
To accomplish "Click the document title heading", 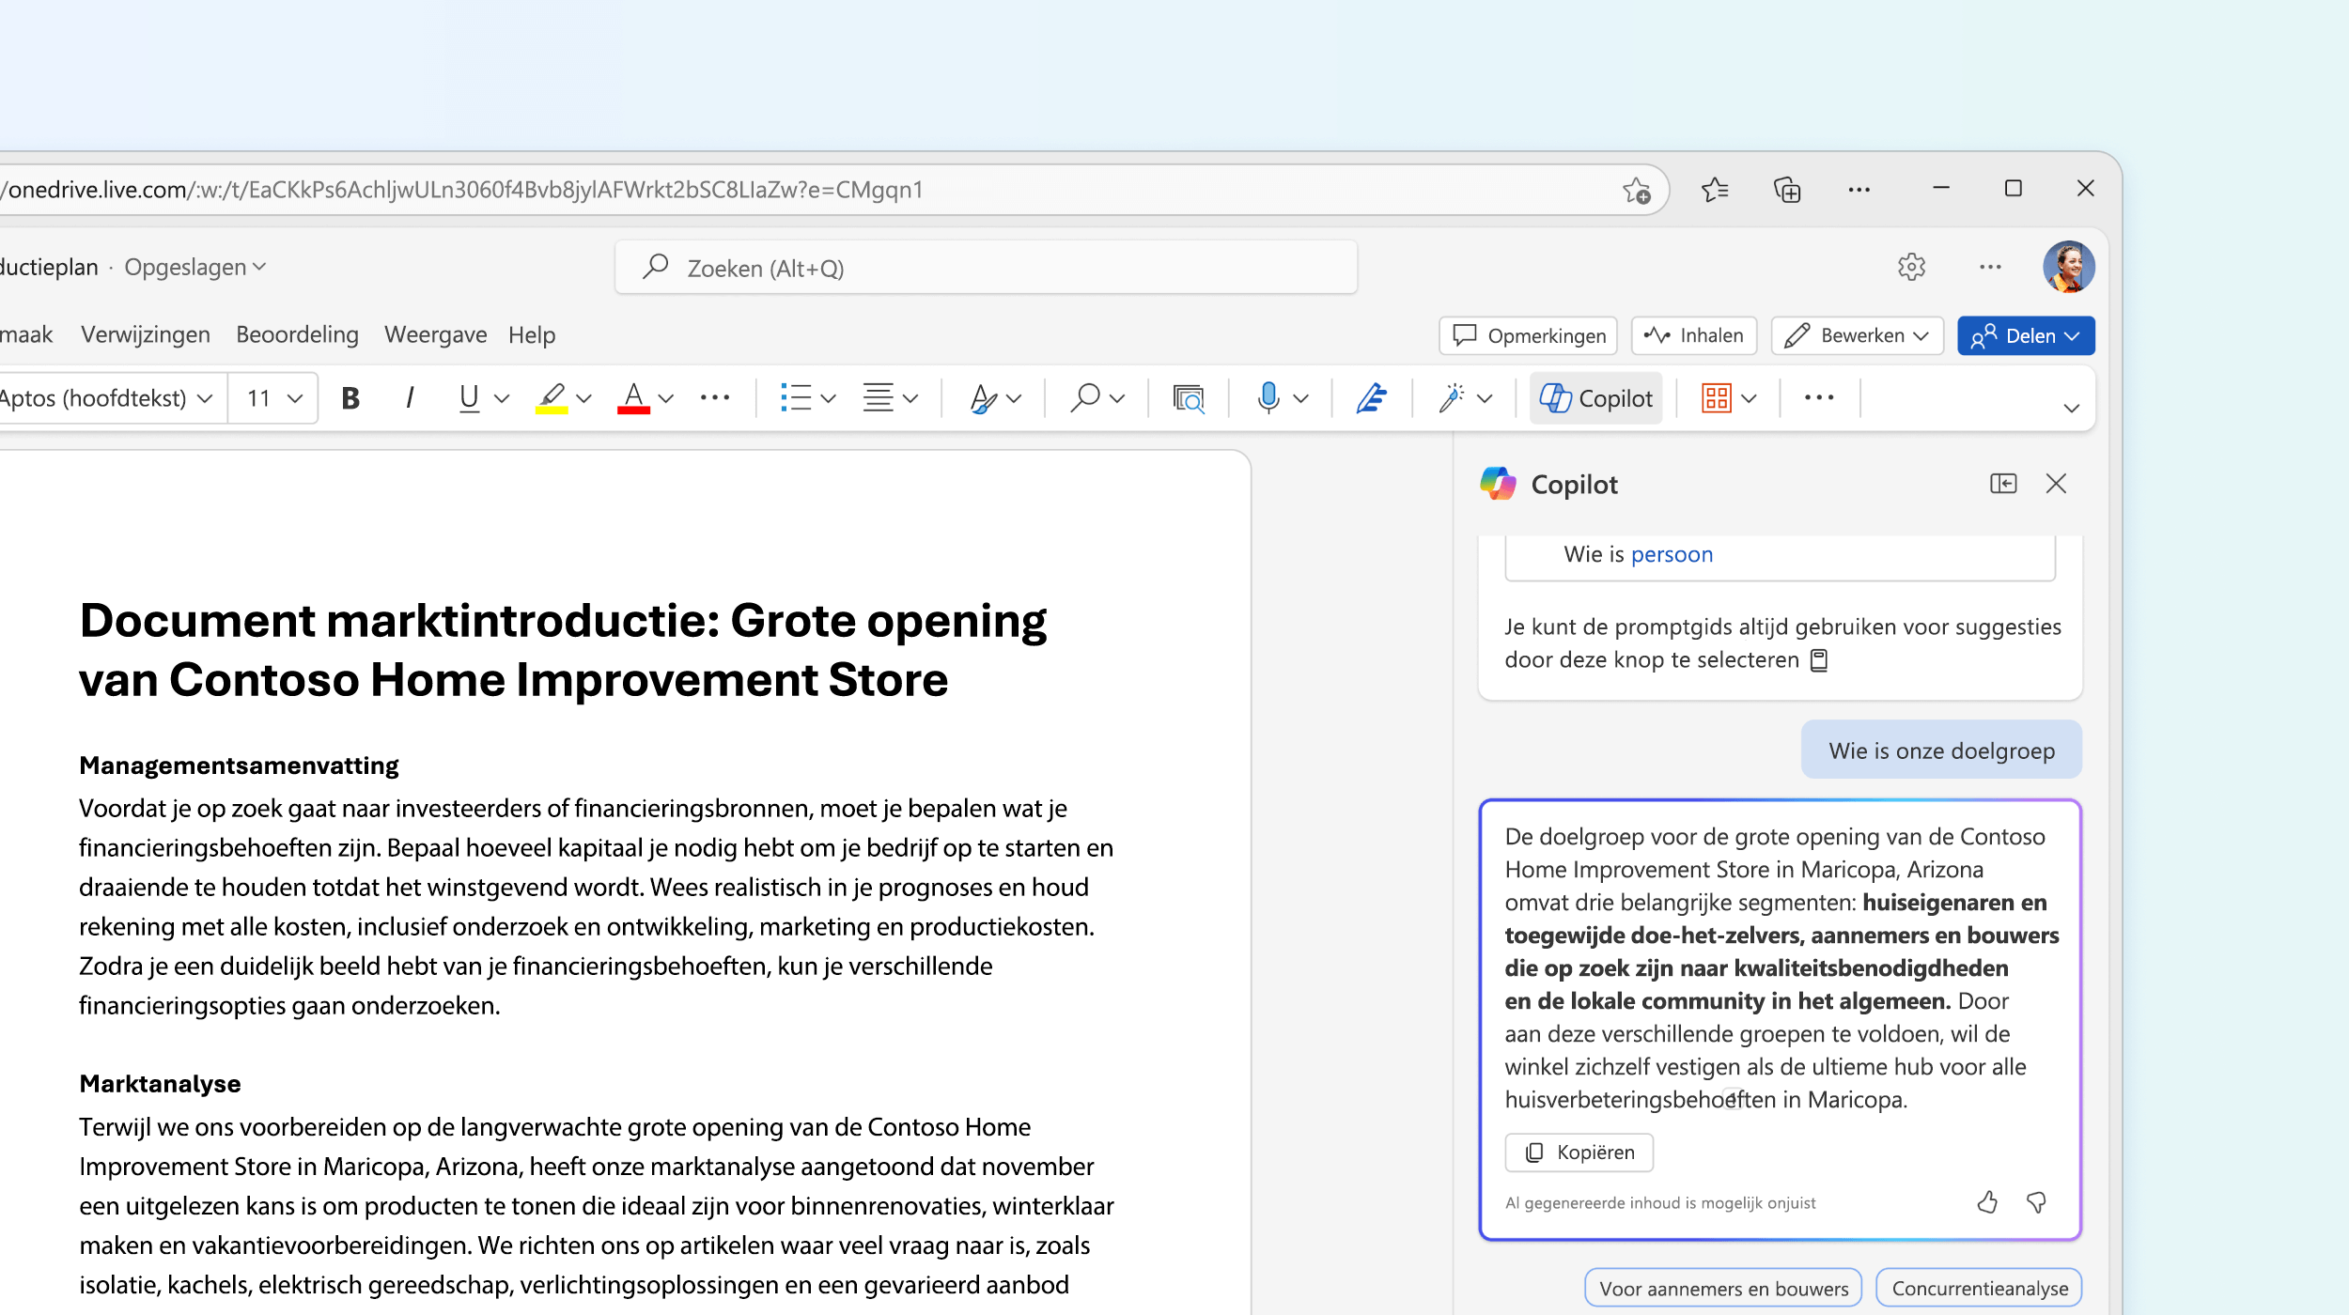I will click(563, 650).
